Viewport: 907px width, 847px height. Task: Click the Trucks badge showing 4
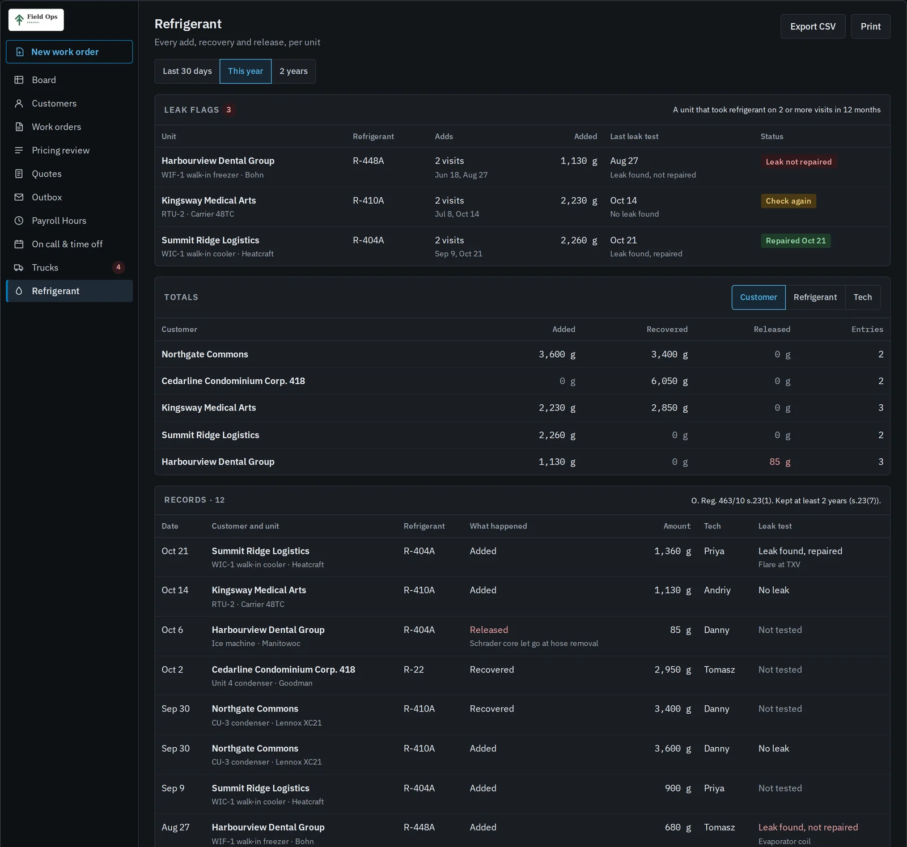point(118,268)
